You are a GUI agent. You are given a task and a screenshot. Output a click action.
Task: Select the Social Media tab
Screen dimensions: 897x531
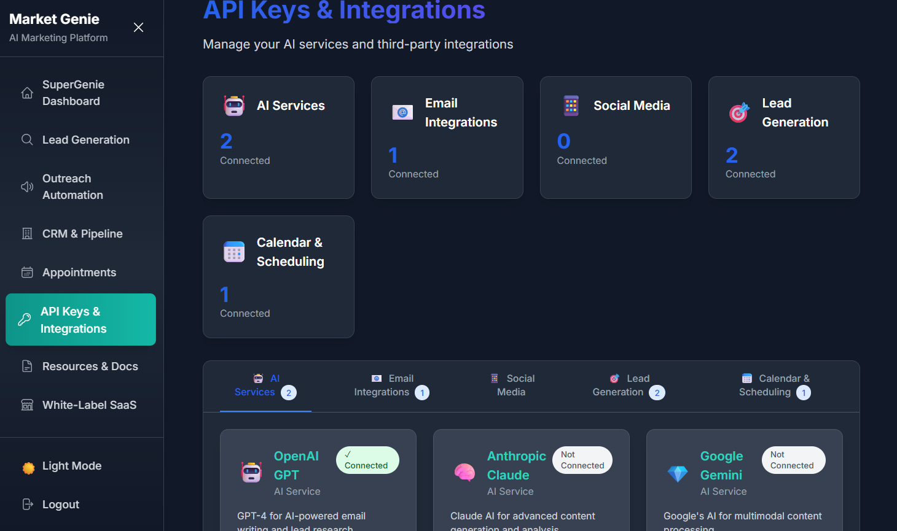point(512,386)
